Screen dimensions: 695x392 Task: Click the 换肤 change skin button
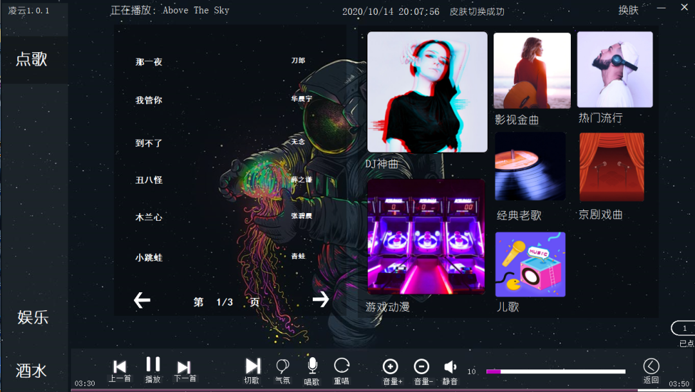pos(628,10)
